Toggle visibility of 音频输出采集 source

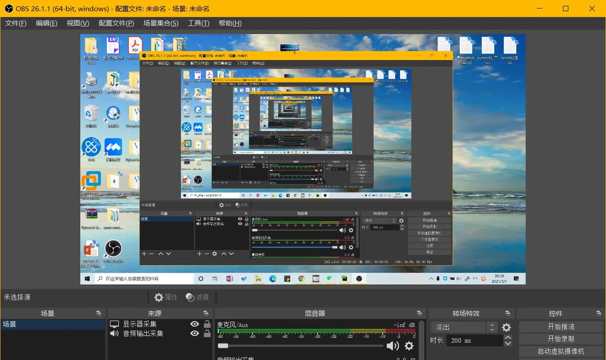(194, 334)
